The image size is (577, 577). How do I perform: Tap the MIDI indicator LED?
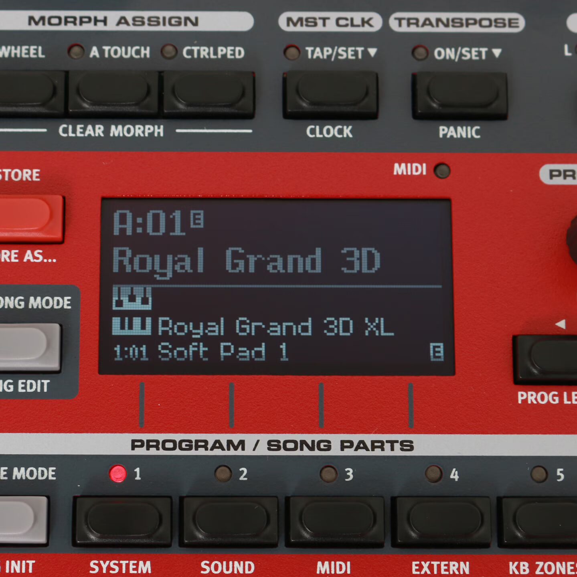(442, 171)
